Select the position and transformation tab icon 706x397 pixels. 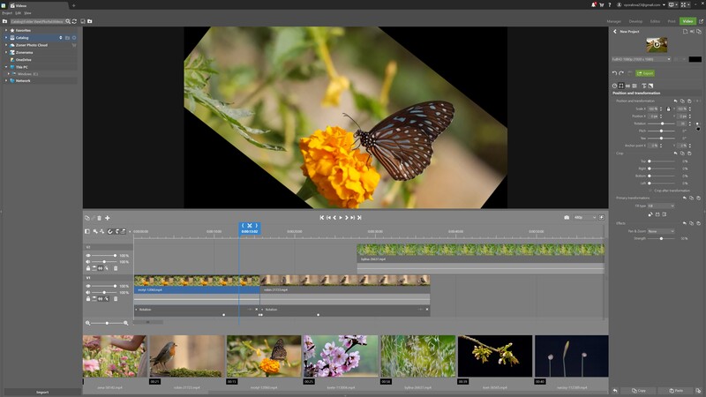point(621,86)
